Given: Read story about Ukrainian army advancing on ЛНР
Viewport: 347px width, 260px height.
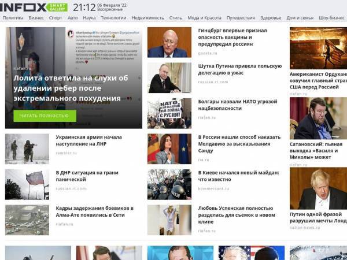Looking at the screenshot, I should [88, 140].
